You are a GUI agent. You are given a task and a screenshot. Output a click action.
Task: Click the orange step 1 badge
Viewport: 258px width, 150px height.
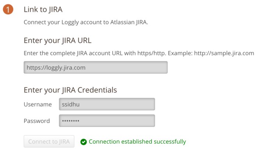(x=8, y=10)
